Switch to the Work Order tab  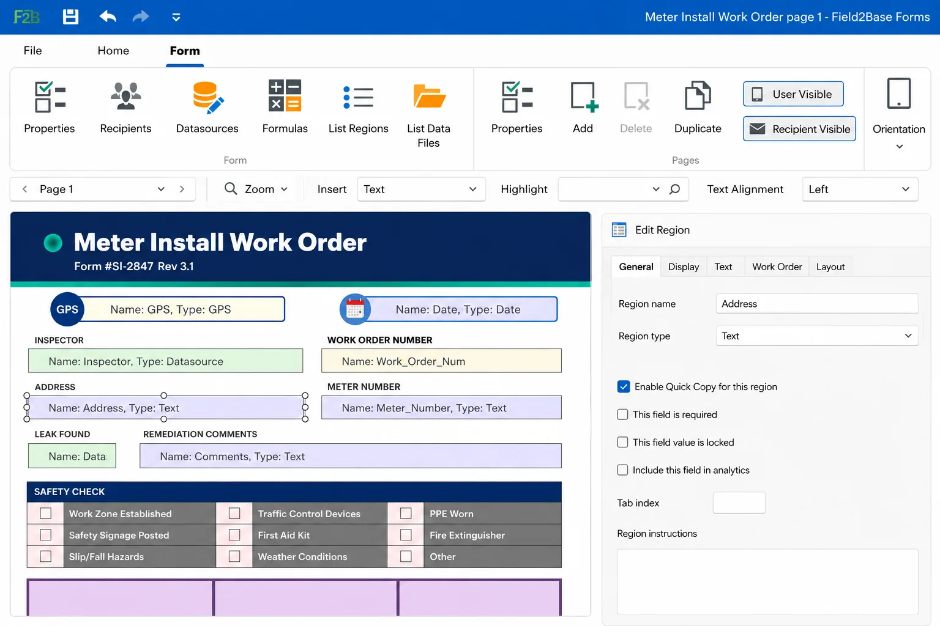pyautogui.click(x=777, y=267)
